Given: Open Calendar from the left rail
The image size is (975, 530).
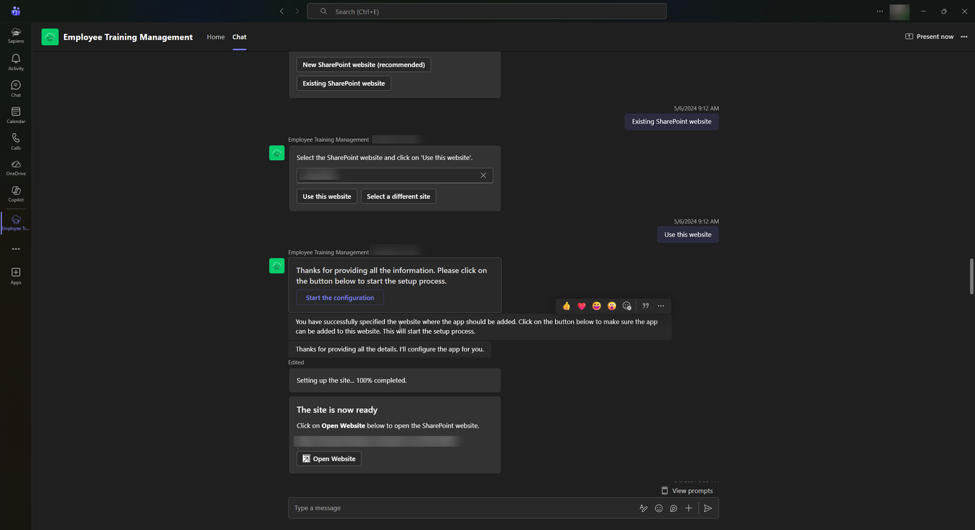Looking at the screenshot, I should pos(16,115).
